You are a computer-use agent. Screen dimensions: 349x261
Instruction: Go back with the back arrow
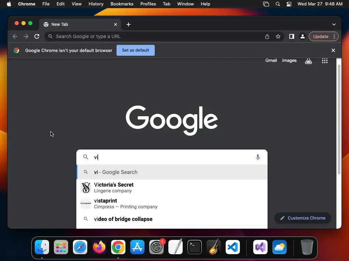click(x=15, y=36)
